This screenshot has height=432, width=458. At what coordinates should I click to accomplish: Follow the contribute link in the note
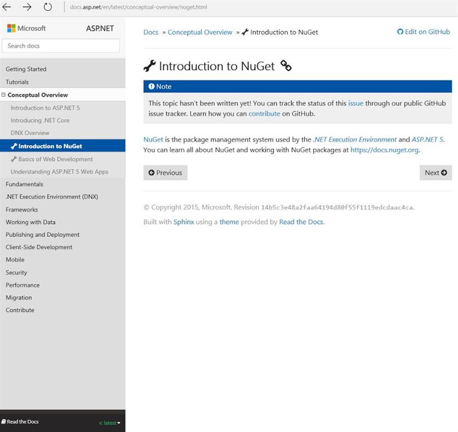(264, 114)
